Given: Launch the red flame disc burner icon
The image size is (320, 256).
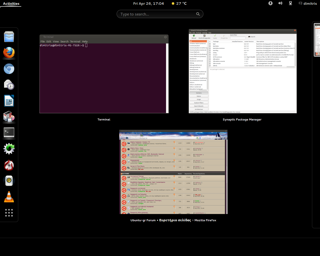Looking at the screenshot, I should click(9, 165).
